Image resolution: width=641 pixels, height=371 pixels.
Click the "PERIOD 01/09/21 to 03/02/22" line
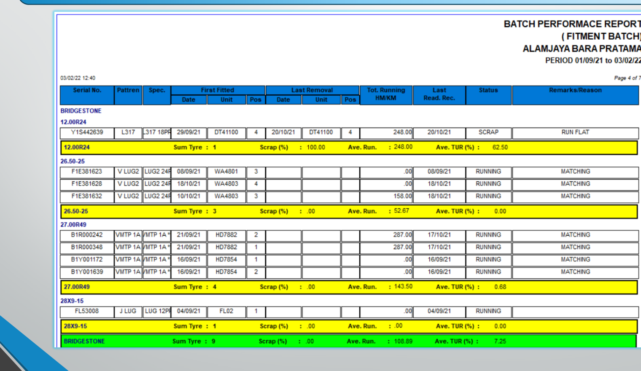593,61
